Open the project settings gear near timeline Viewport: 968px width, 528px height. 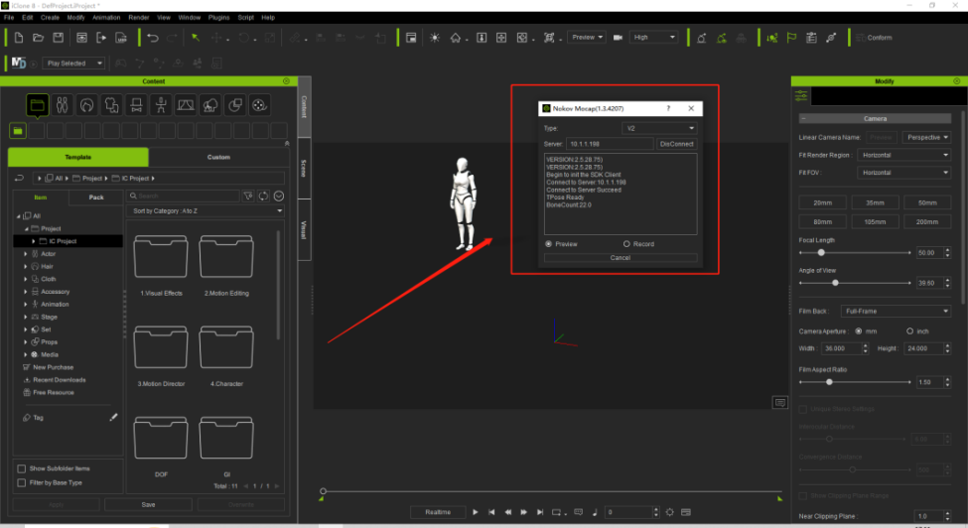[x=669, y=512]
